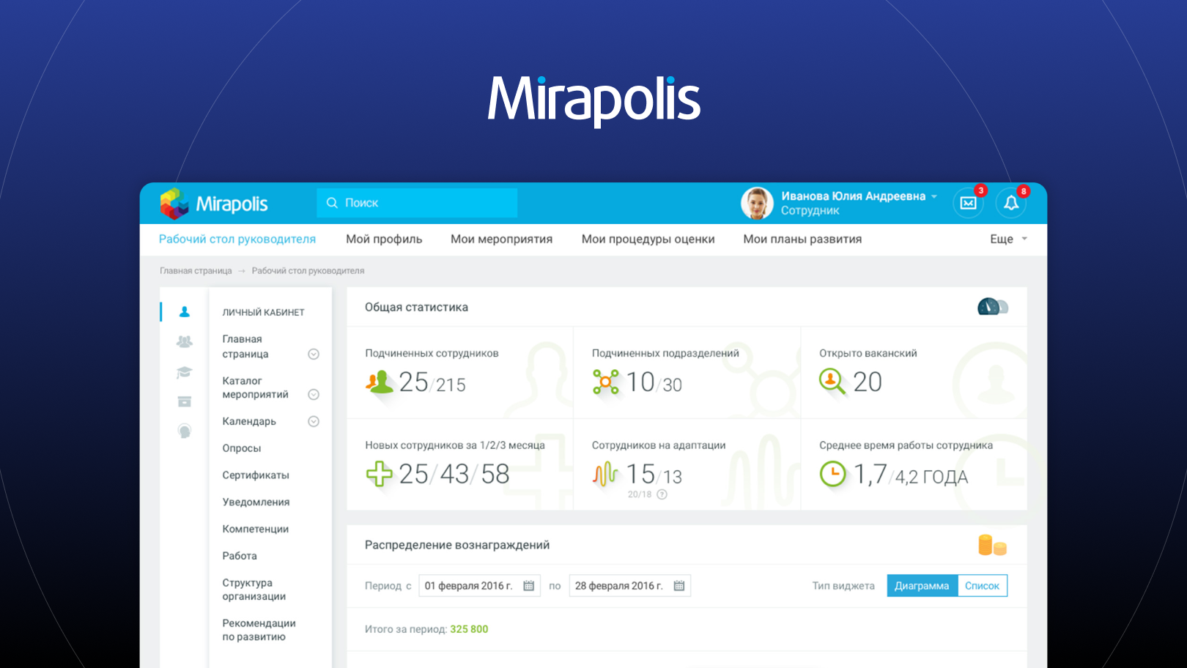Click the adaptation wave chart icon

click(605, 474)
